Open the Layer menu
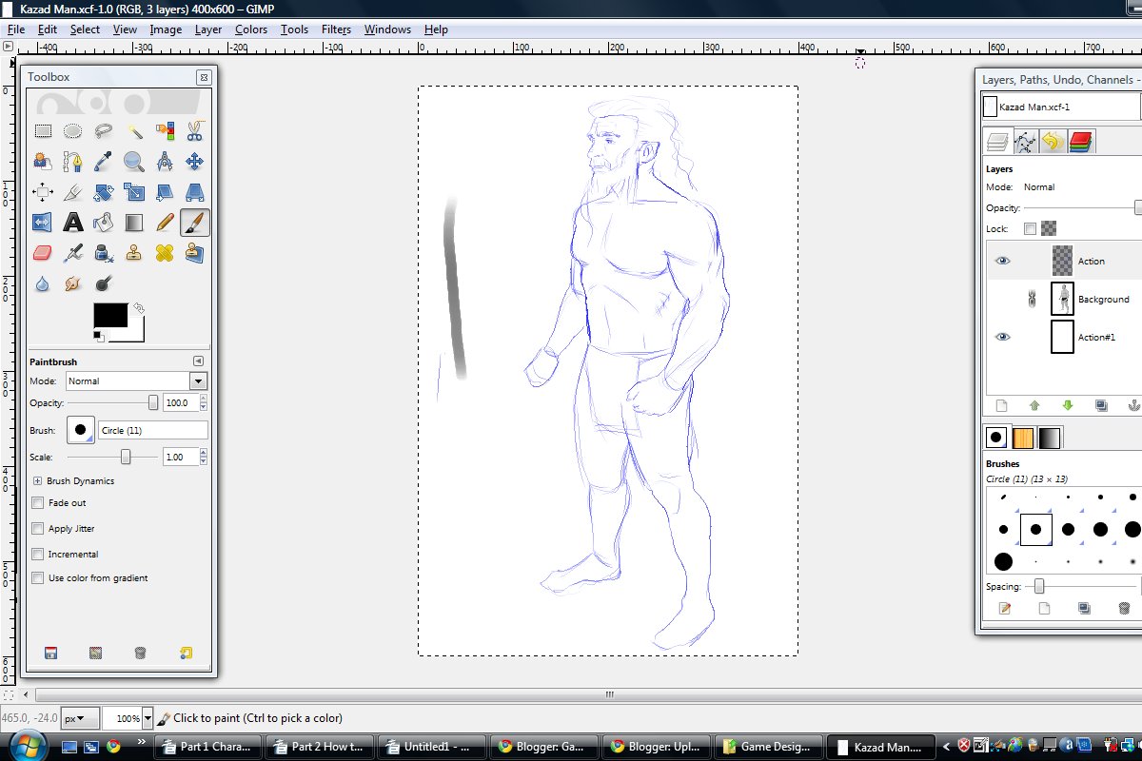The height and width of the screenshot is (761, 1142). tap(208, 29)
